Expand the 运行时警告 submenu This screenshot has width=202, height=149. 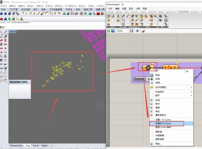(172, 87)
